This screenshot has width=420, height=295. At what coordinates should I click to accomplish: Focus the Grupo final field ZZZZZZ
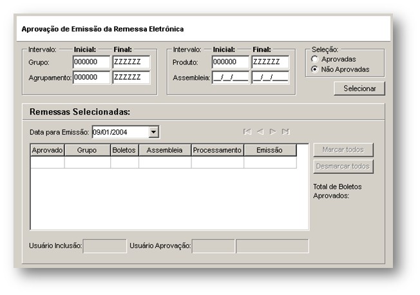coord(131,62)
